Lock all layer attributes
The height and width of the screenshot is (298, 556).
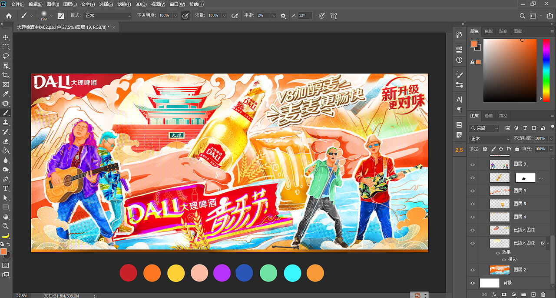pyautogui.click(x=516, y=149)
